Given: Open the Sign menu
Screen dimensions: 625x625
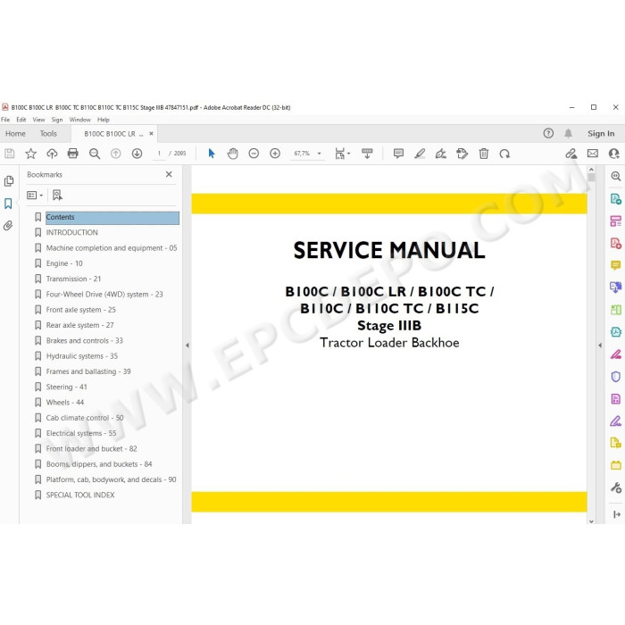Looking at the screenshot, I should click(x=57, y=120).
